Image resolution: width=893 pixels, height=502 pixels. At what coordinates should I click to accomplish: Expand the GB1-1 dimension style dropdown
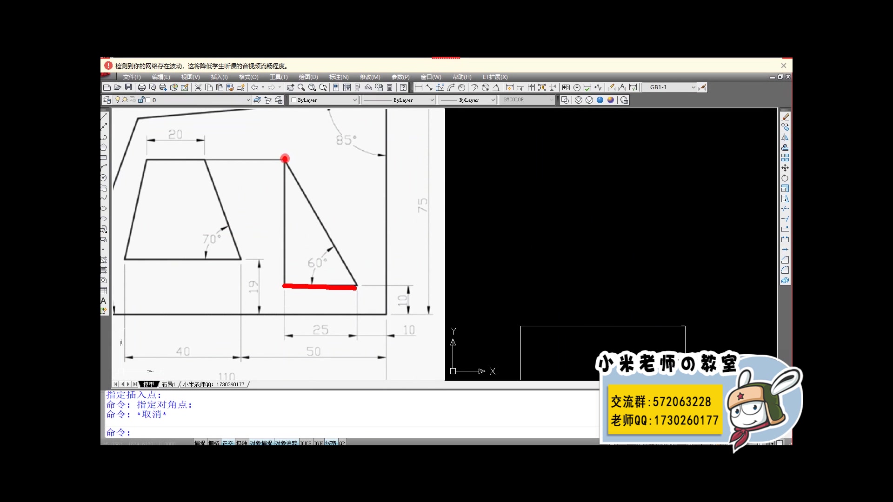693,87
